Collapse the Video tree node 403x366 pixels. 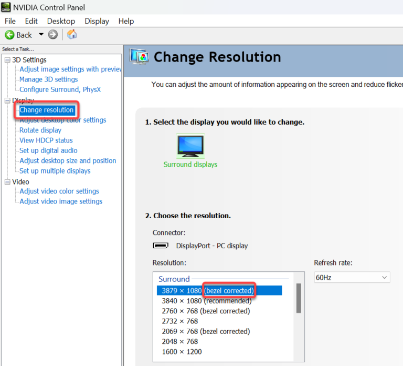tap(7, 182)
